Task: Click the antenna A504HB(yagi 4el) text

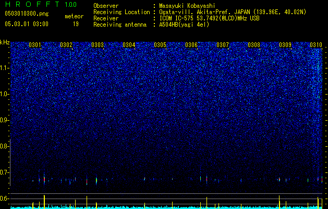Action: [x=184, y=25]
